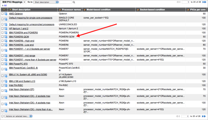
Task: Check the AMD Opteron row checkbox
Action: pyautogui.click(x=2, y=14)
